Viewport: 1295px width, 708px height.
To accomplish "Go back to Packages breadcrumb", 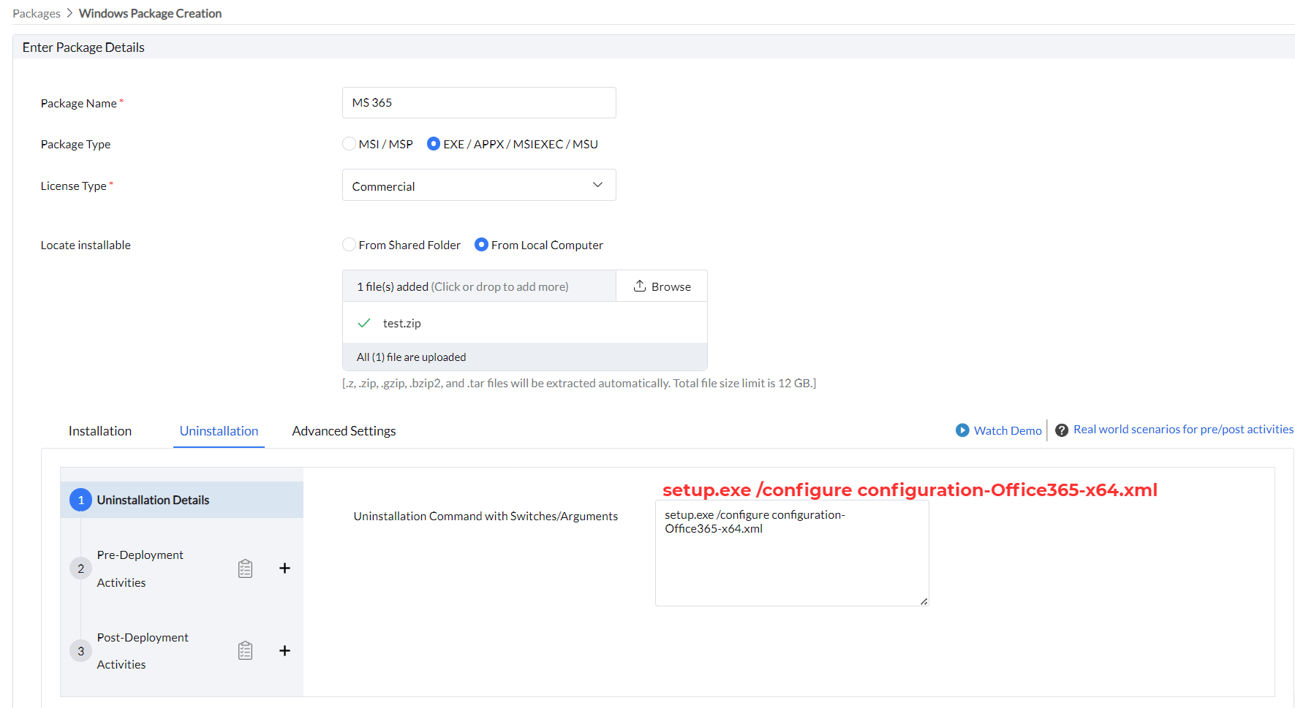I will coord(37,14).
